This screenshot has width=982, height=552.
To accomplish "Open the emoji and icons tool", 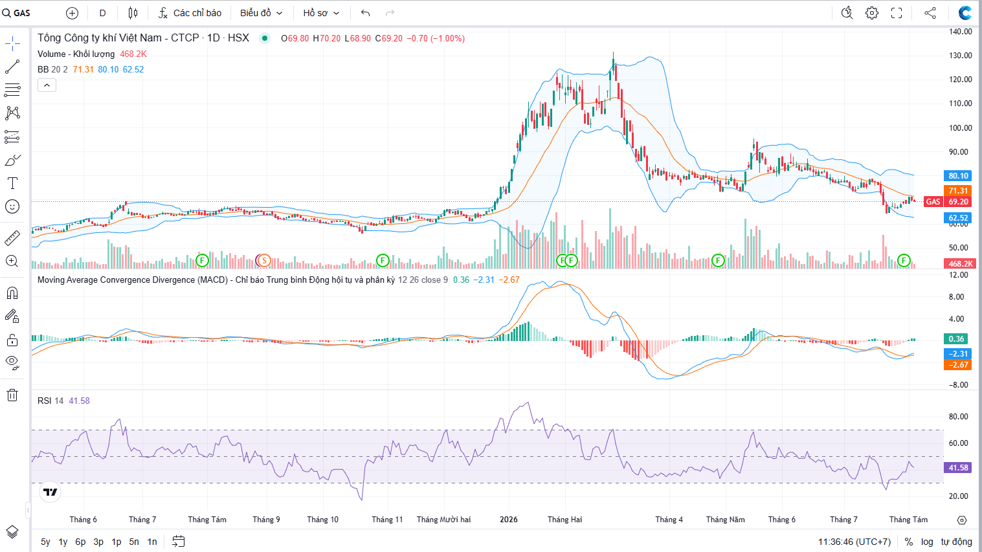I will (12, 206).
